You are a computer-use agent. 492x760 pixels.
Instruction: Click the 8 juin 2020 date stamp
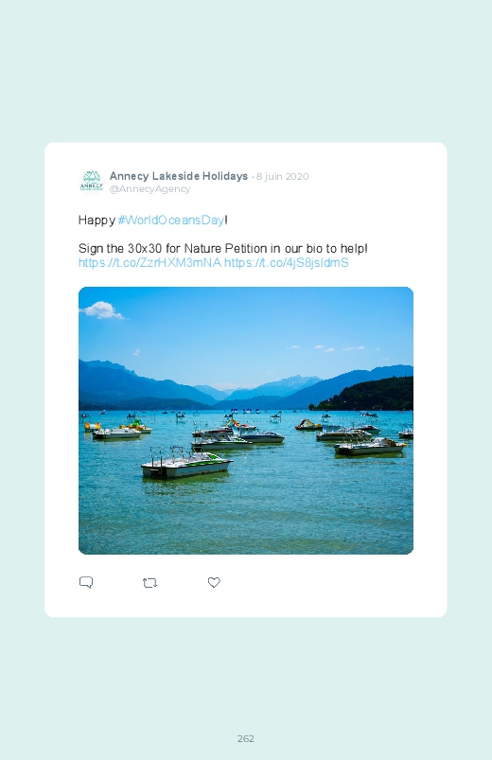[x=283, y=176]
